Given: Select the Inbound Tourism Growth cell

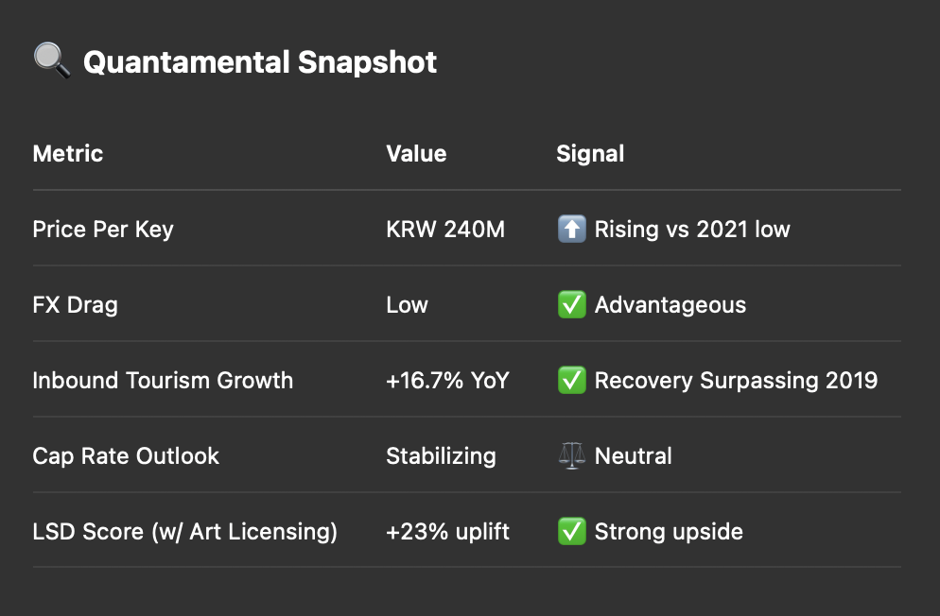Looking at the screenshot, I should (x=163, y=380).
